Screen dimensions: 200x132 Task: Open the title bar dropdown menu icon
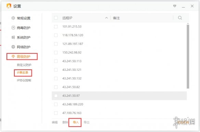(175, 6)
